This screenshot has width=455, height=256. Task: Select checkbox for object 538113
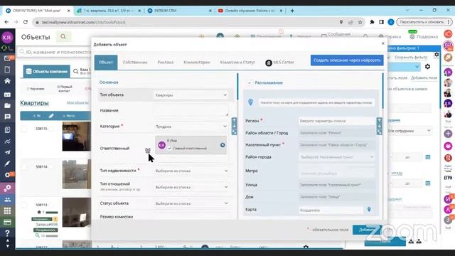pos(24,205)
